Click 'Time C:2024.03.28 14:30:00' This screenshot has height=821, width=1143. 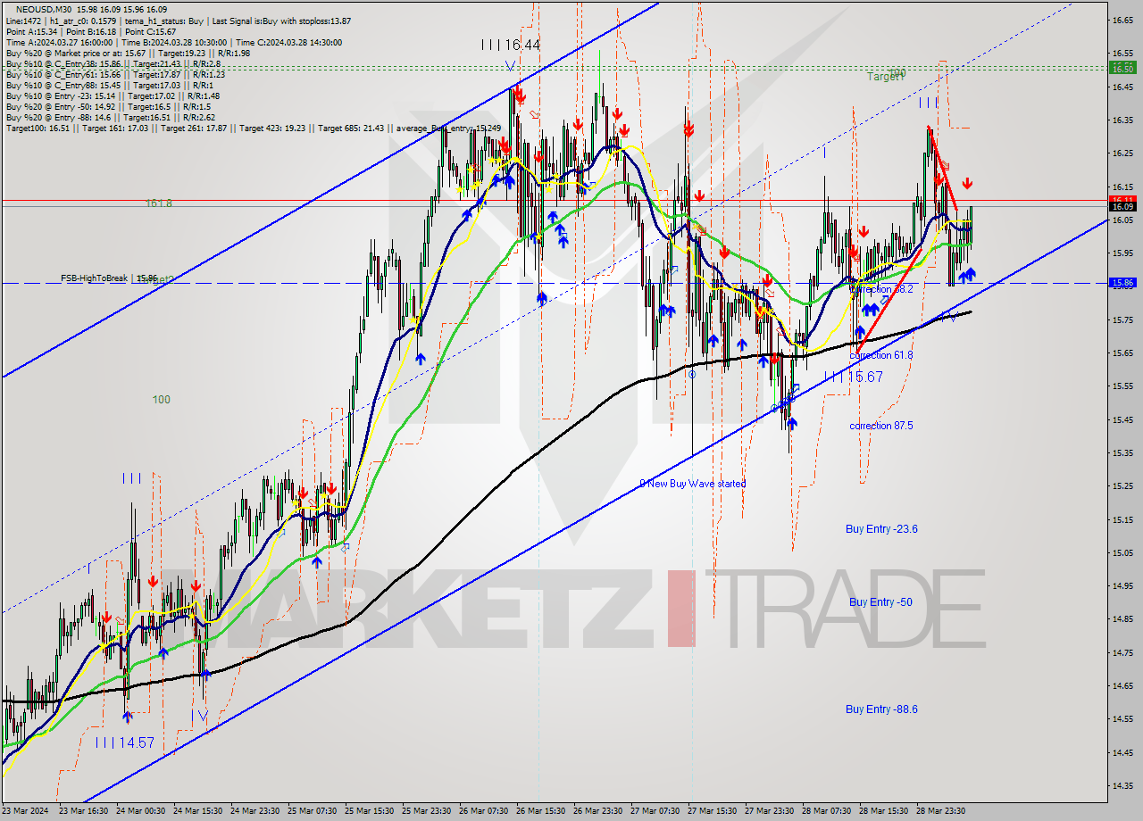291,42
